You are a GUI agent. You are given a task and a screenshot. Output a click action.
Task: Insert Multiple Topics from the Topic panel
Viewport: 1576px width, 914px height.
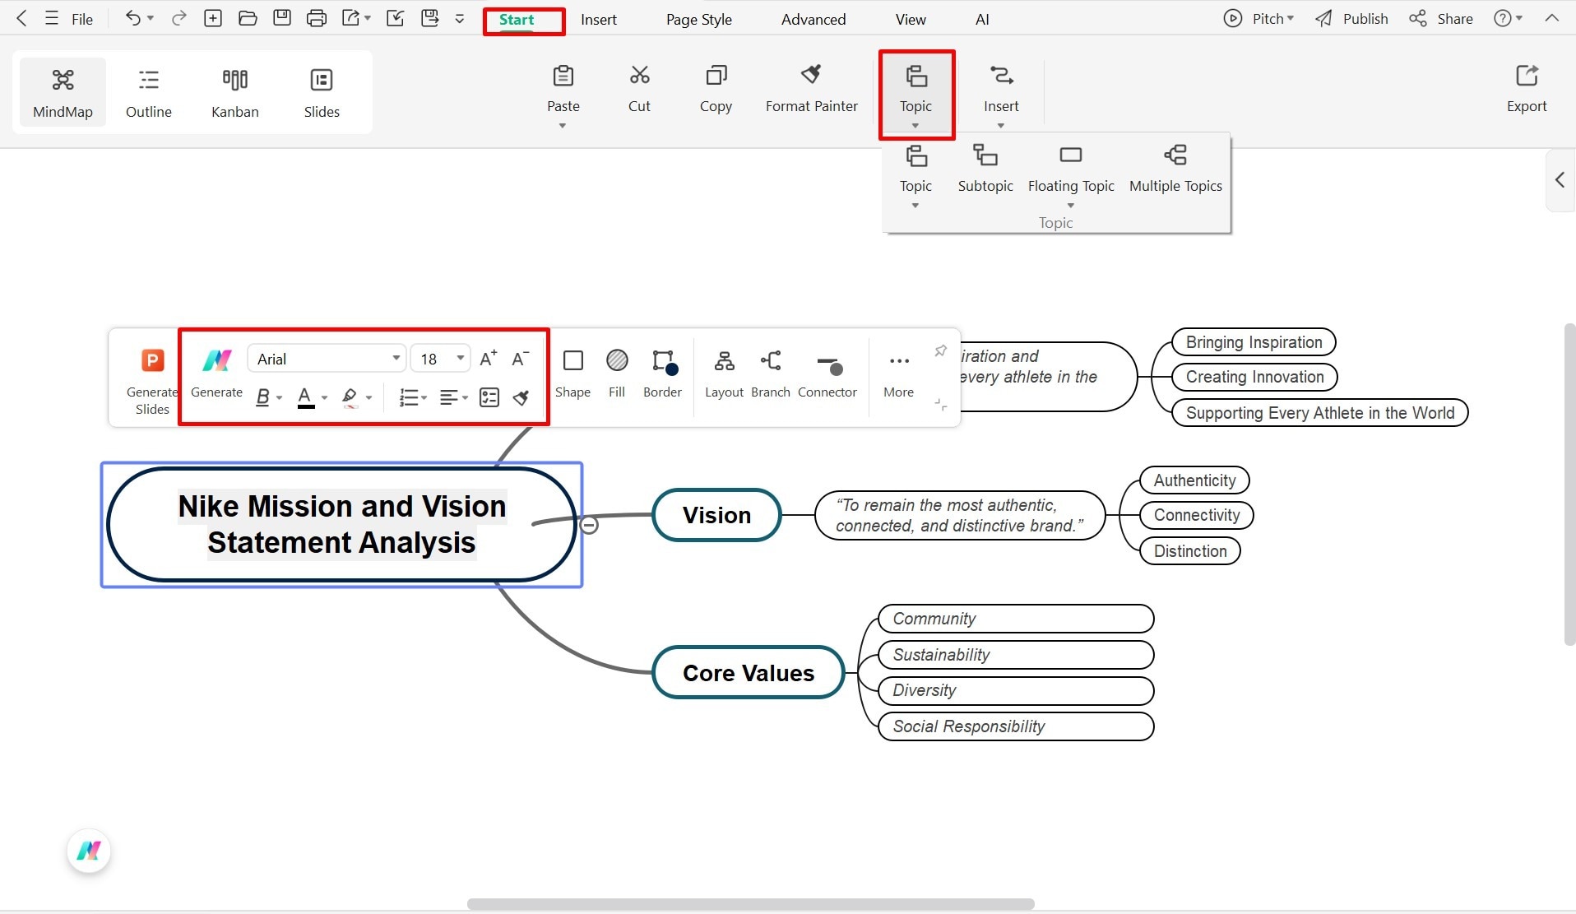[x=1175, y=169]
